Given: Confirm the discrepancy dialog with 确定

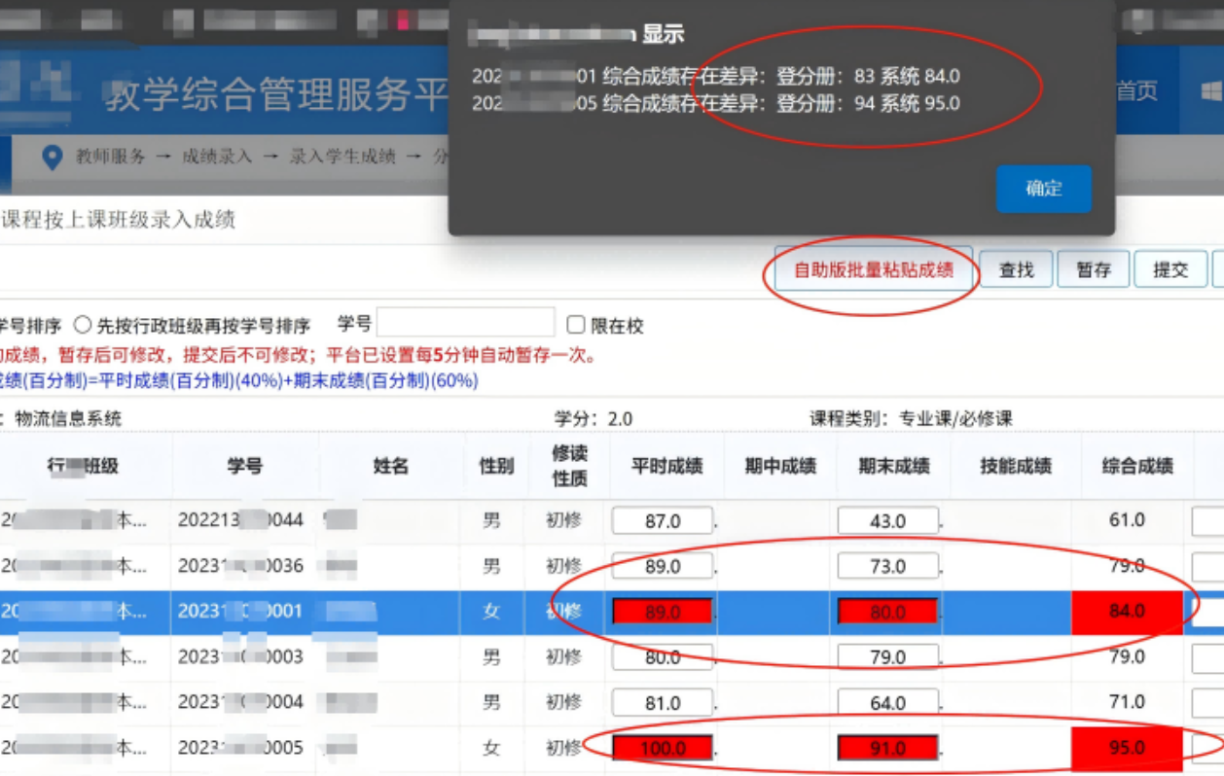Looking at the screenshot, I should (1043, 189).
